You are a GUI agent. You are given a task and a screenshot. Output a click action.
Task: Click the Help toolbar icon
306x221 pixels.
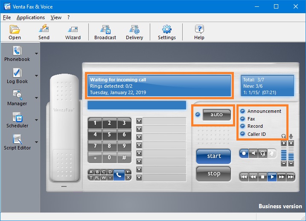tap(199, 32)
